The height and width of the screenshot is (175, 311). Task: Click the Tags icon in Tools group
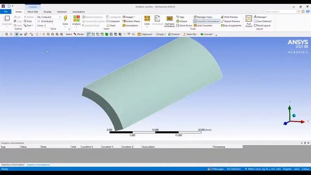point(178,17)
